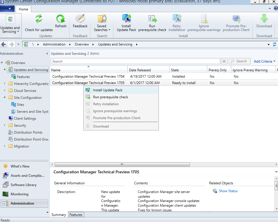This screenshot has width=278, height=222.
Task: Click Ignore prerequisite warnings in context menu
Action: [121, 111]
